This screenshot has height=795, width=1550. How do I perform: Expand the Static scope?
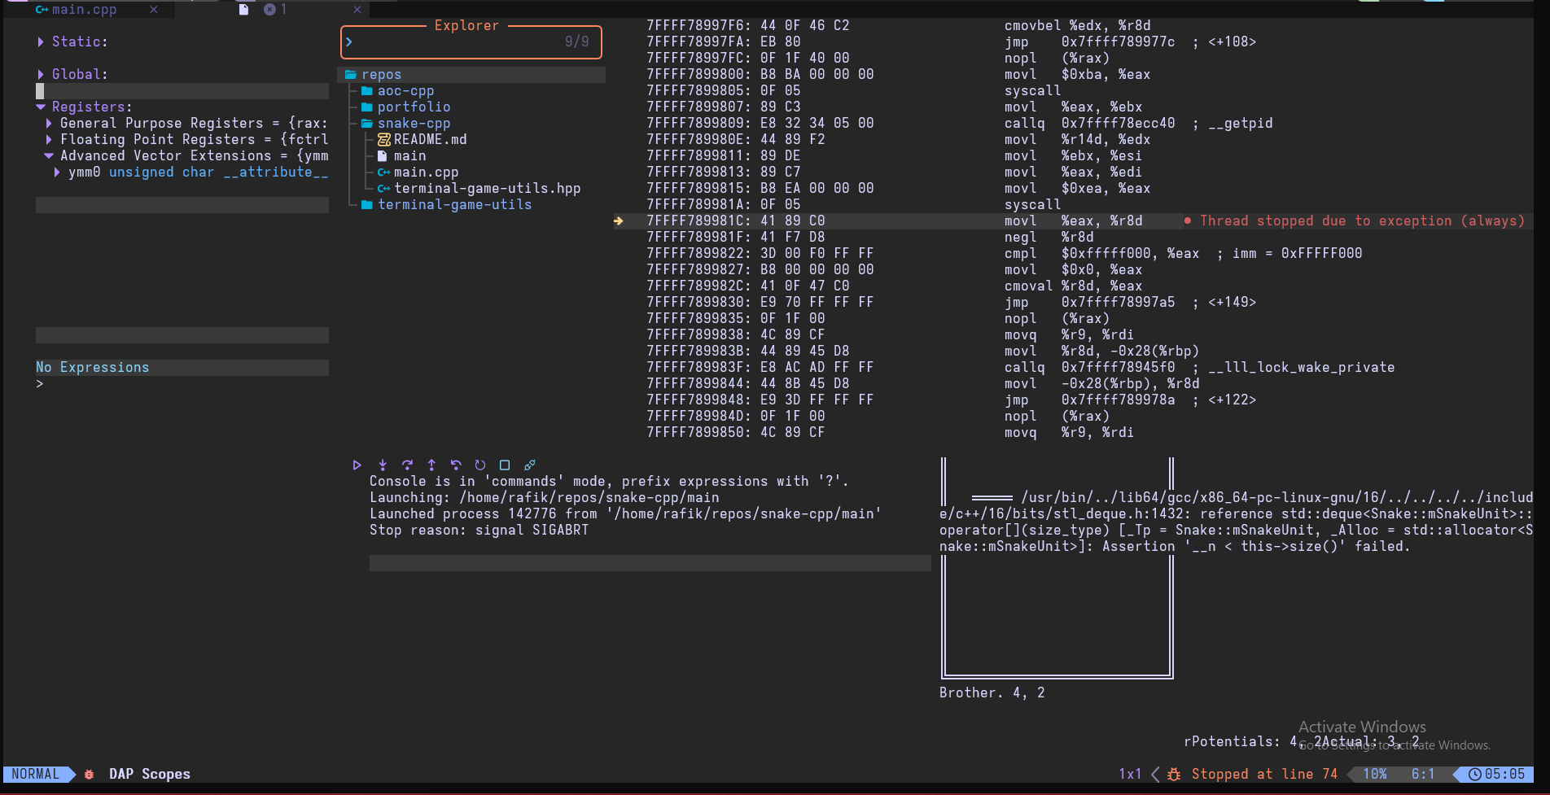pos(41,41)
